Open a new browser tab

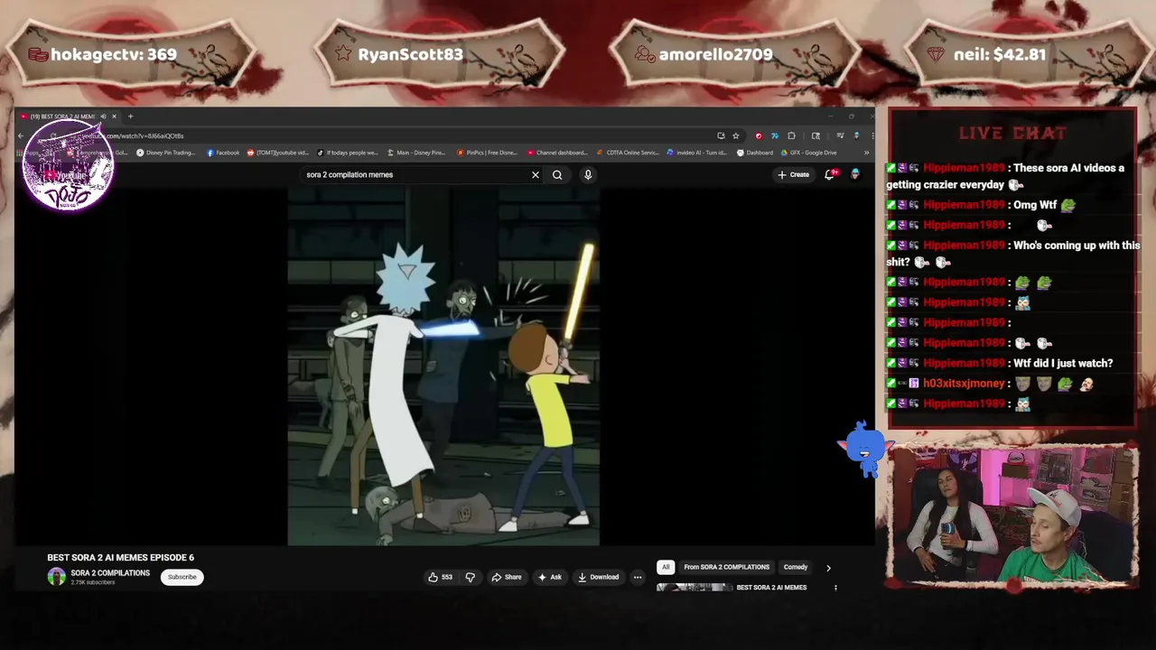(x=130, y=116)
